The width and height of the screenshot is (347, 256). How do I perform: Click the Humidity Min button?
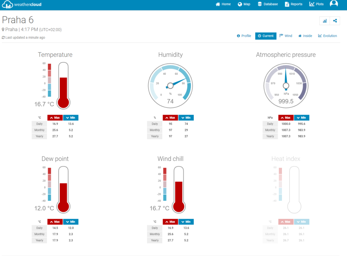[x=186, y=118]
